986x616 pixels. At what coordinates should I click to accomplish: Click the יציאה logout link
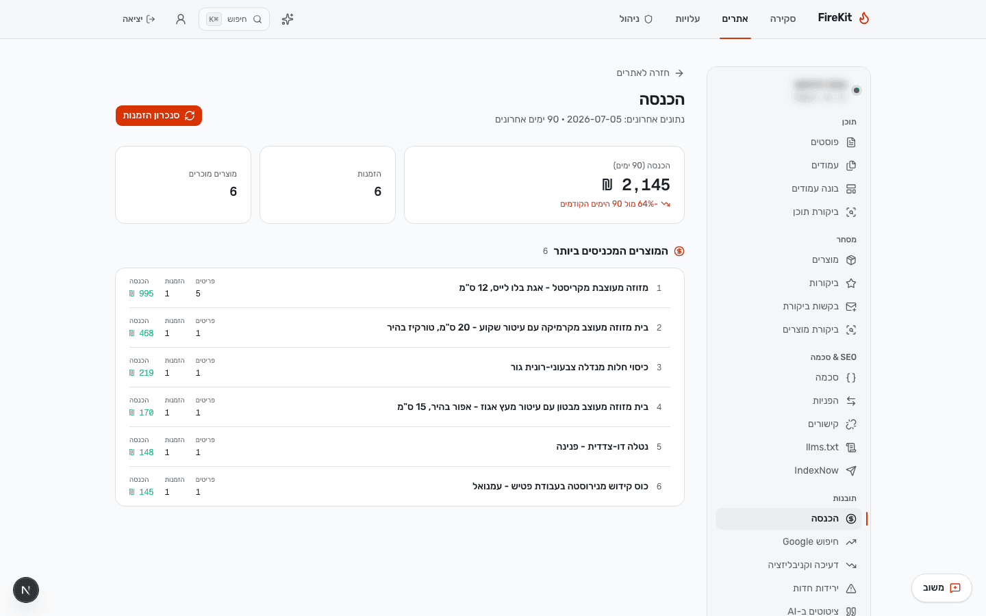tap(139, 19)
